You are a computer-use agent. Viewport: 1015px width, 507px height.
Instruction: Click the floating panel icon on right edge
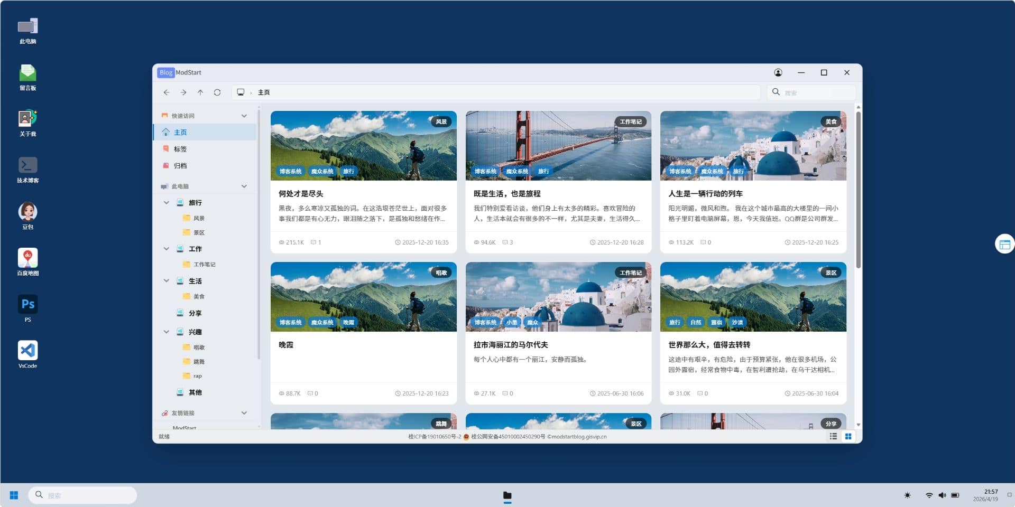click(x=1004, y=244)
